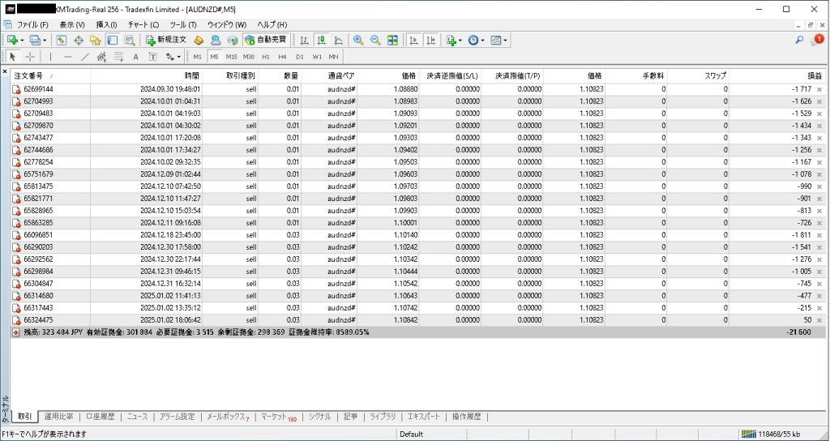Click the tile windows icon
This screenshot has height=441, width=830.
(x=392, y=40)
